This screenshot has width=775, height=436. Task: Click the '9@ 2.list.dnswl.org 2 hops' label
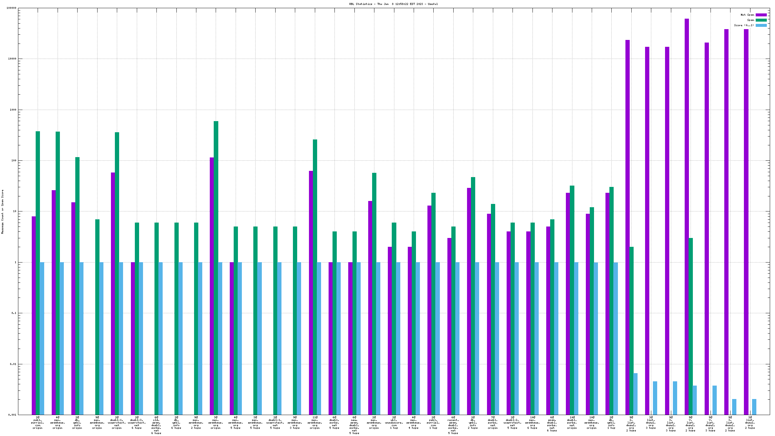pyautogui.click(x=631, y=424)
